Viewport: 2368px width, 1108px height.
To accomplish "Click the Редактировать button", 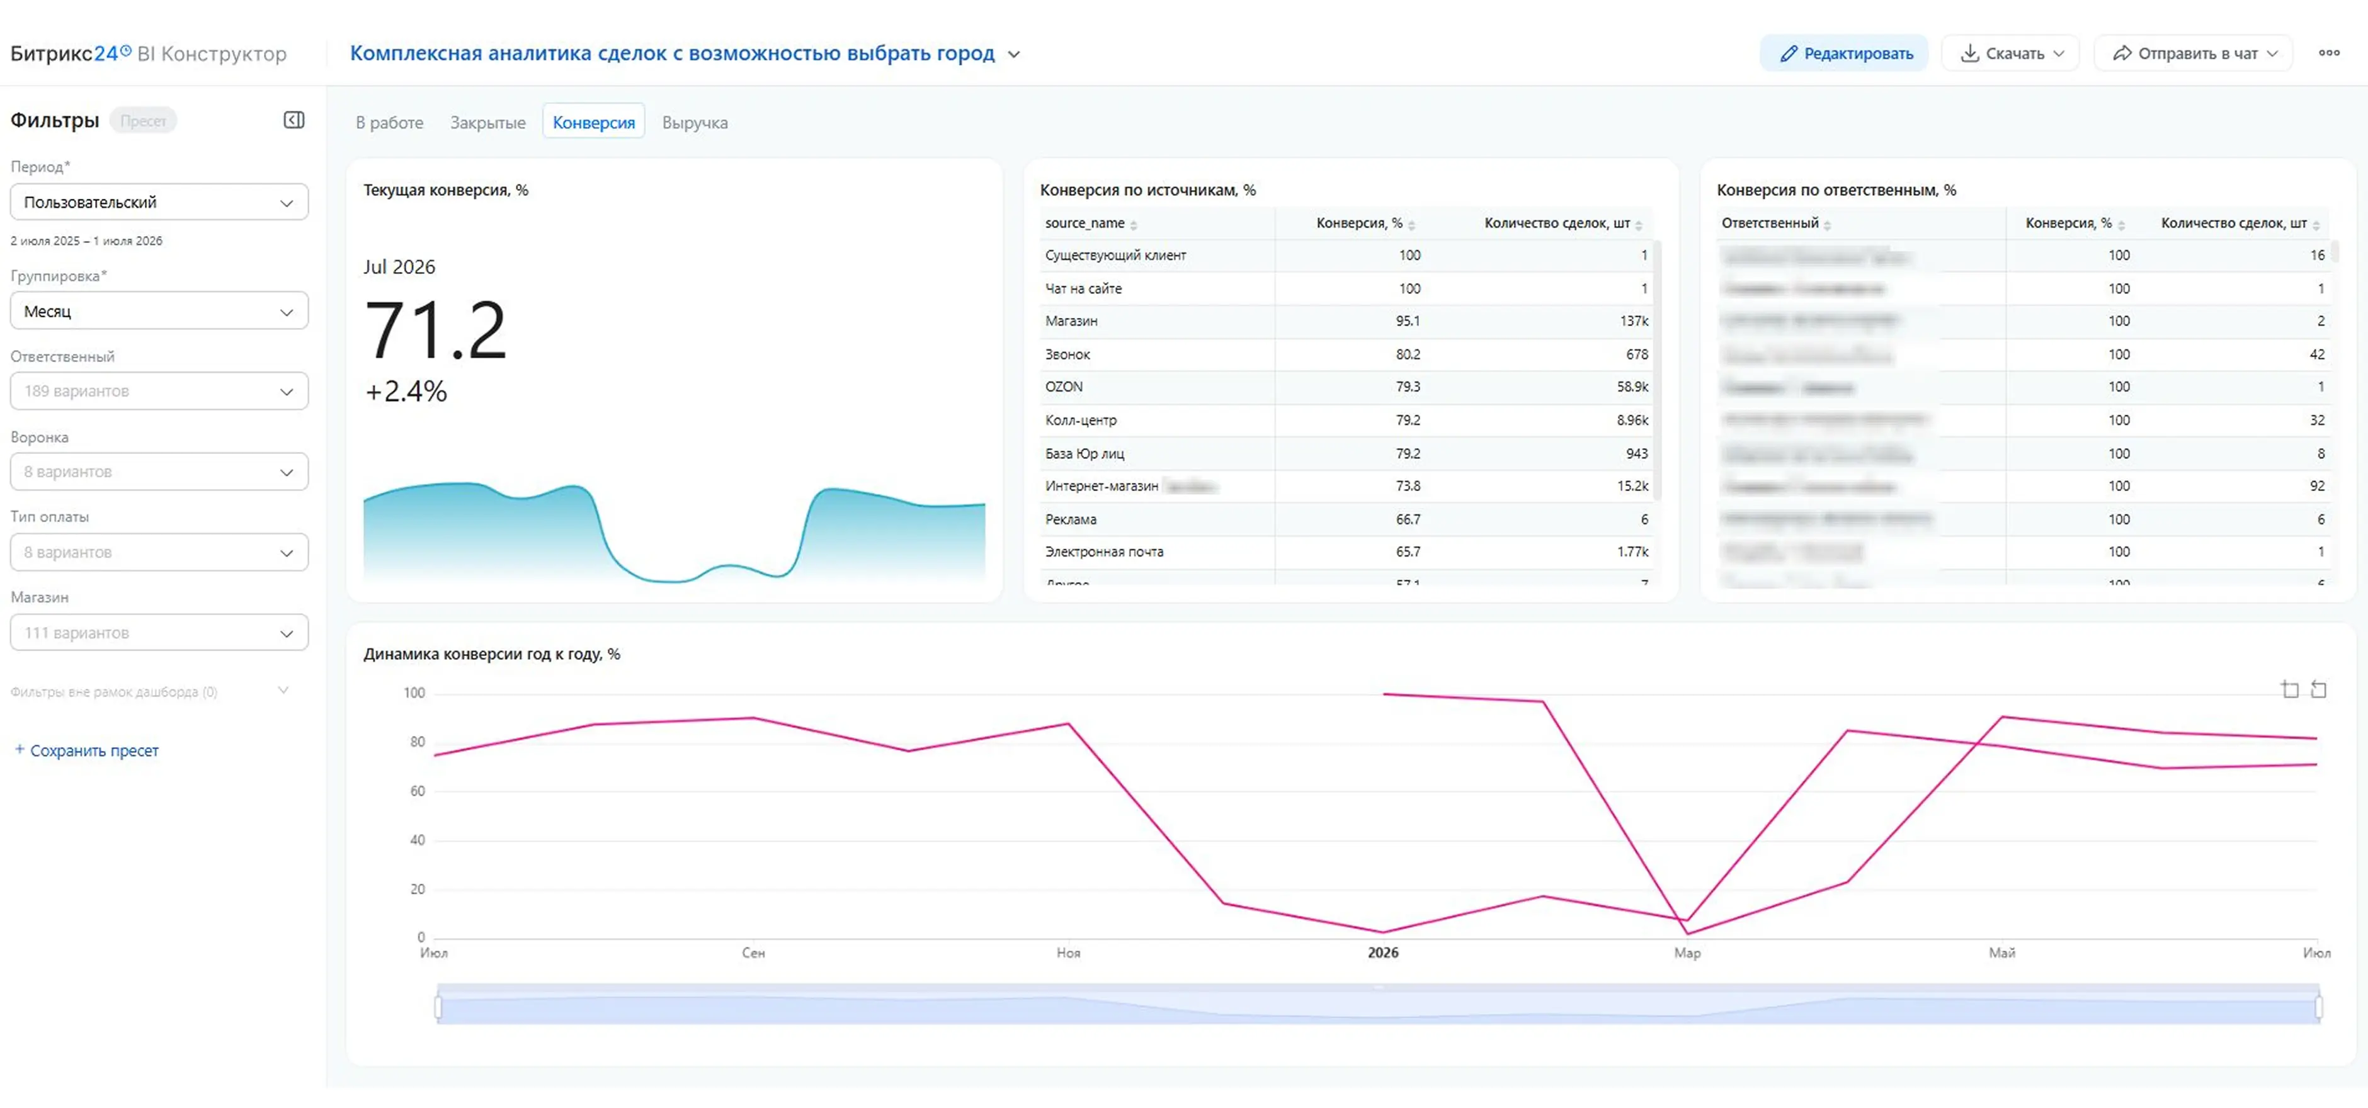I will [1844, 54].
